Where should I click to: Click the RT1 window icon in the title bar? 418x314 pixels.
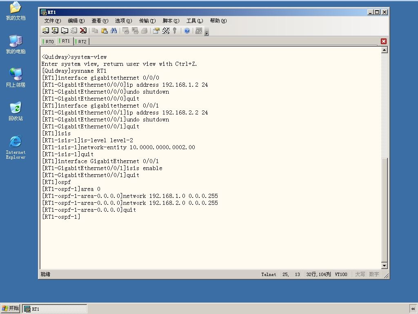tap(43, 12)
